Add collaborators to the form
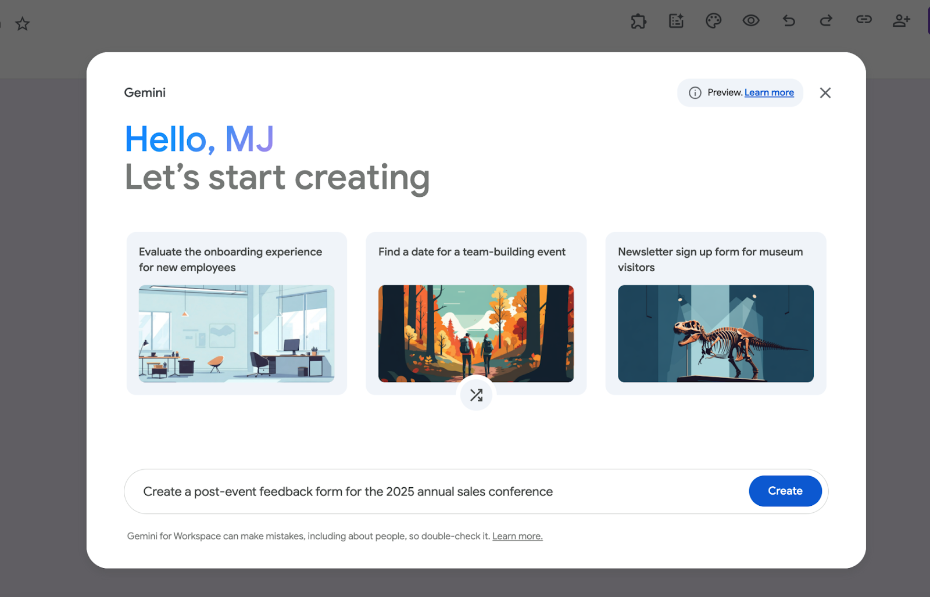 (x=902, y=21)
